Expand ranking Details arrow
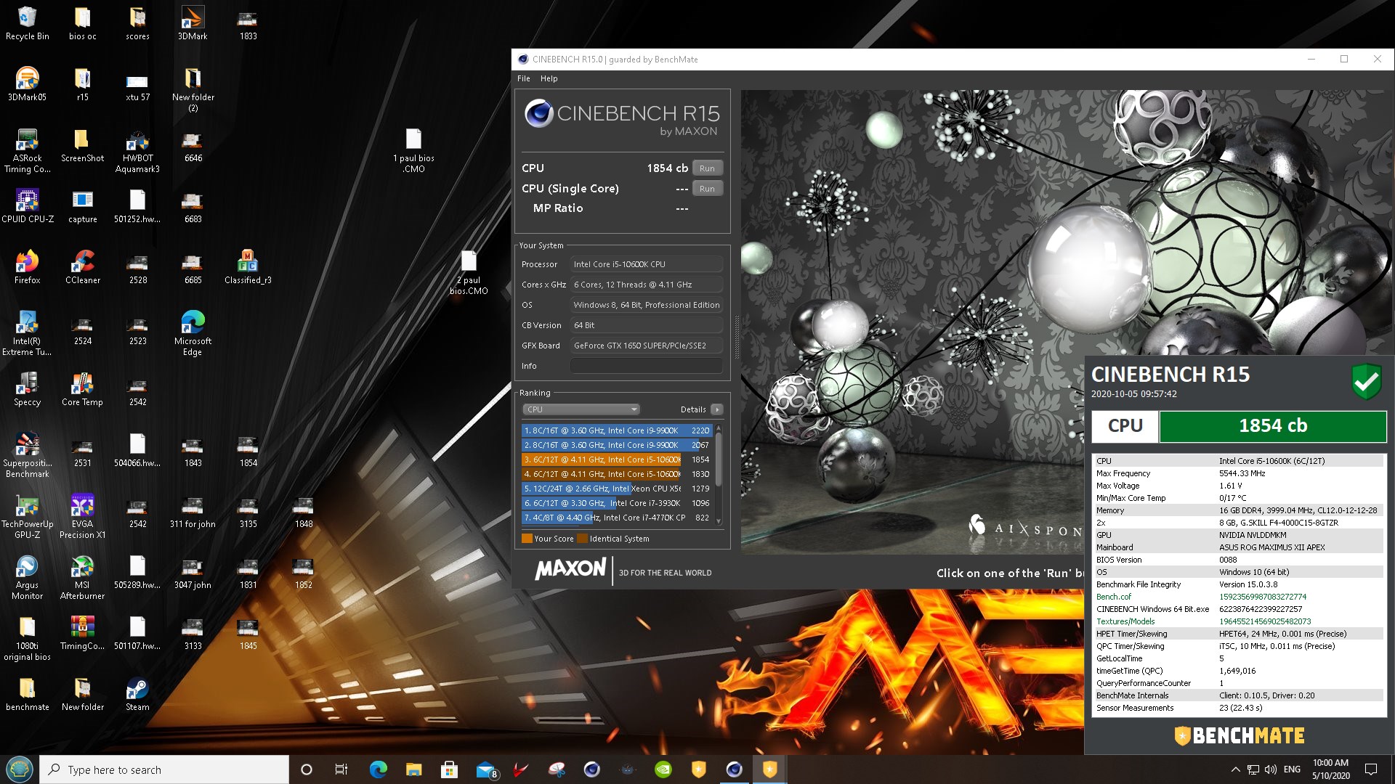The image size is (1395, 784). tap(716, 409)
